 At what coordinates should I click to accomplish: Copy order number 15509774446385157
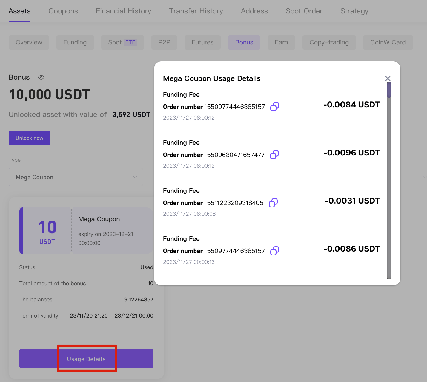point(275,107)
